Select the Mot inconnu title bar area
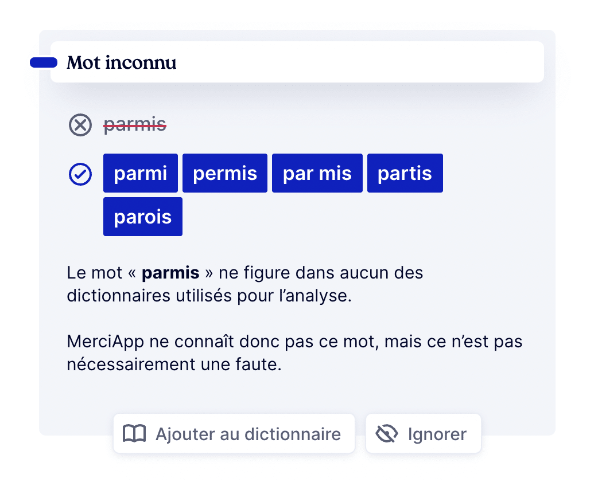Screen dimensions: 598x486 [297, 61]
